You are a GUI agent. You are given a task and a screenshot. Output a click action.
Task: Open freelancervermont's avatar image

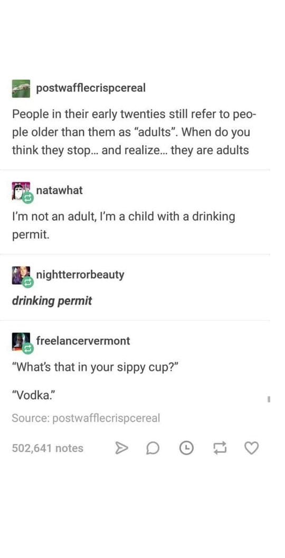coord(21,342)
